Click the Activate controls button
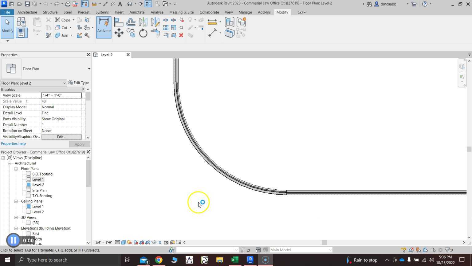The height and width of the screenshot is (266, 472). click(104, 27)
